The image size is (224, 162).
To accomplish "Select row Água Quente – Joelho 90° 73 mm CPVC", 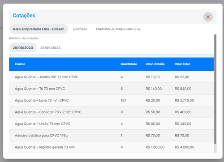I will tap(112, 77).
